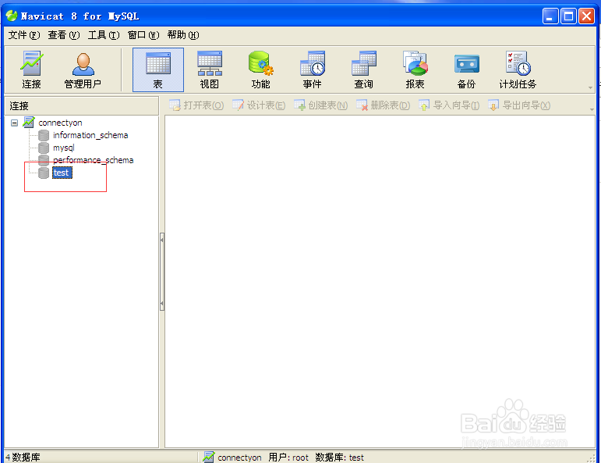601x463 pixels.
Task: Open the 报表 (Report) toolbar icon
Action: pyautogui.click(x=415, y=69)
